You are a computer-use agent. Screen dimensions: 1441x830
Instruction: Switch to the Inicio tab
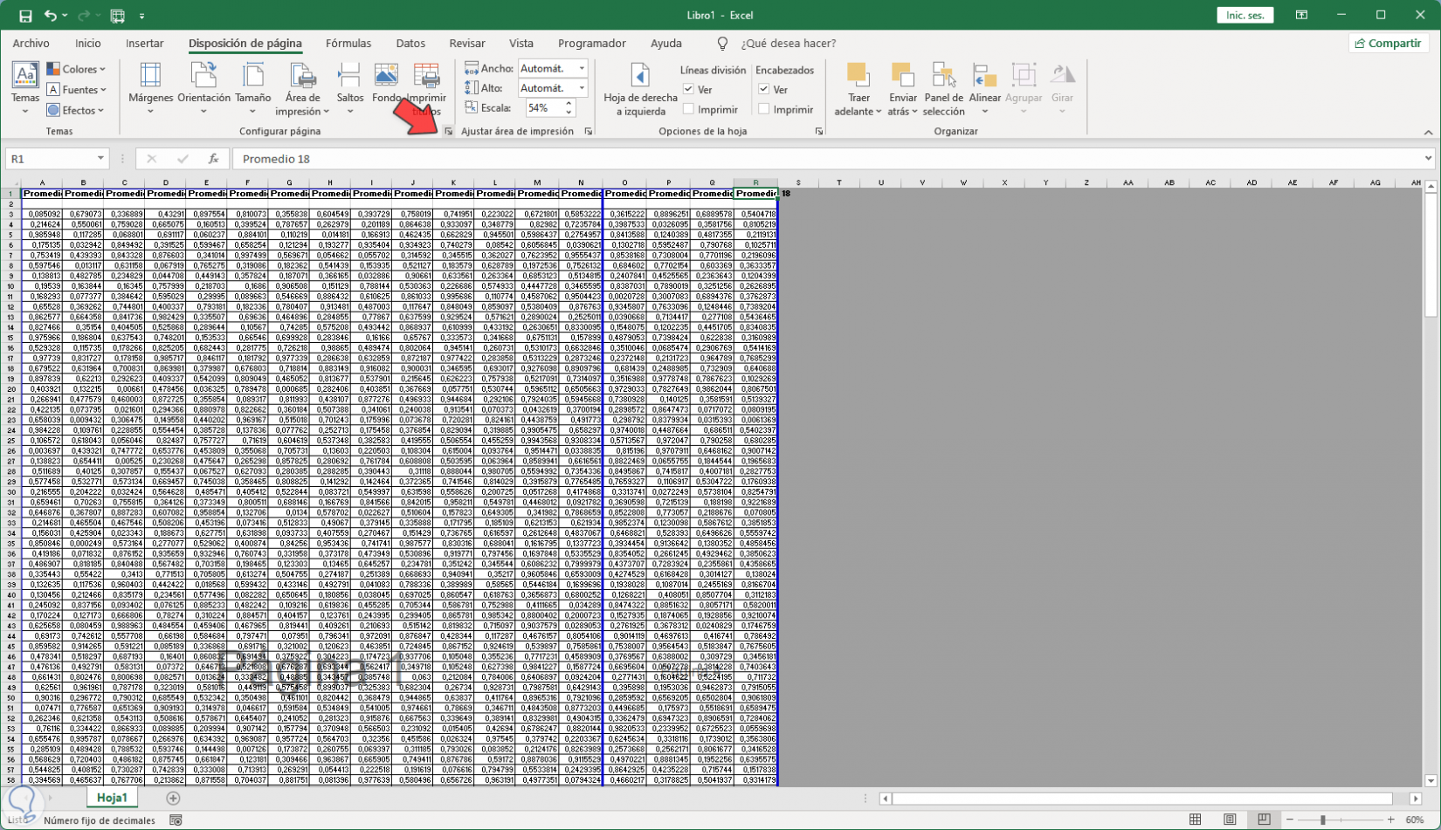(x=88, y=44)
